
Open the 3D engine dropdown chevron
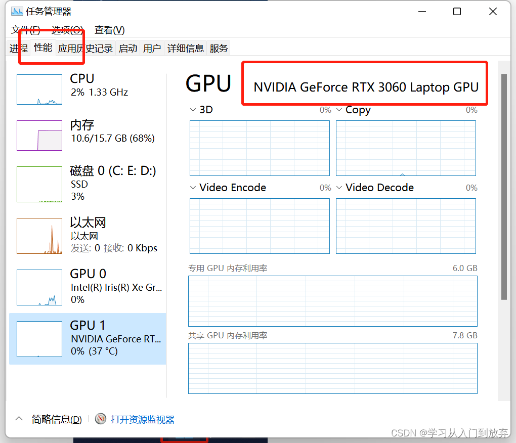pyautogui.click(x=193, y=110)
